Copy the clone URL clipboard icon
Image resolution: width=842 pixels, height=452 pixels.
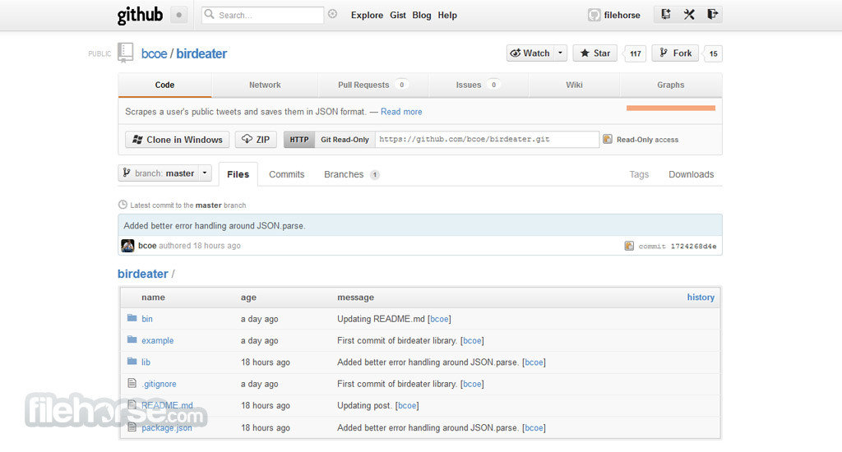point(608,139)
